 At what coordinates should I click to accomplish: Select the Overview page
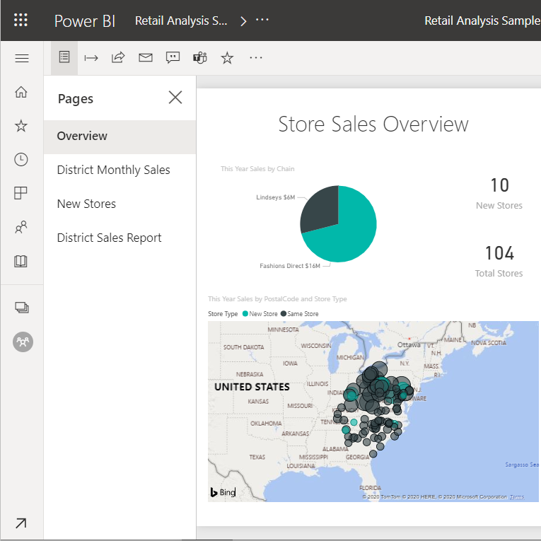(x=120, y=136)
